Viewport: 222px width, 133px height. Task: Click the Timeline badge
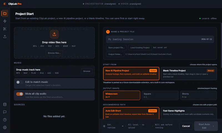pos(152,111)
